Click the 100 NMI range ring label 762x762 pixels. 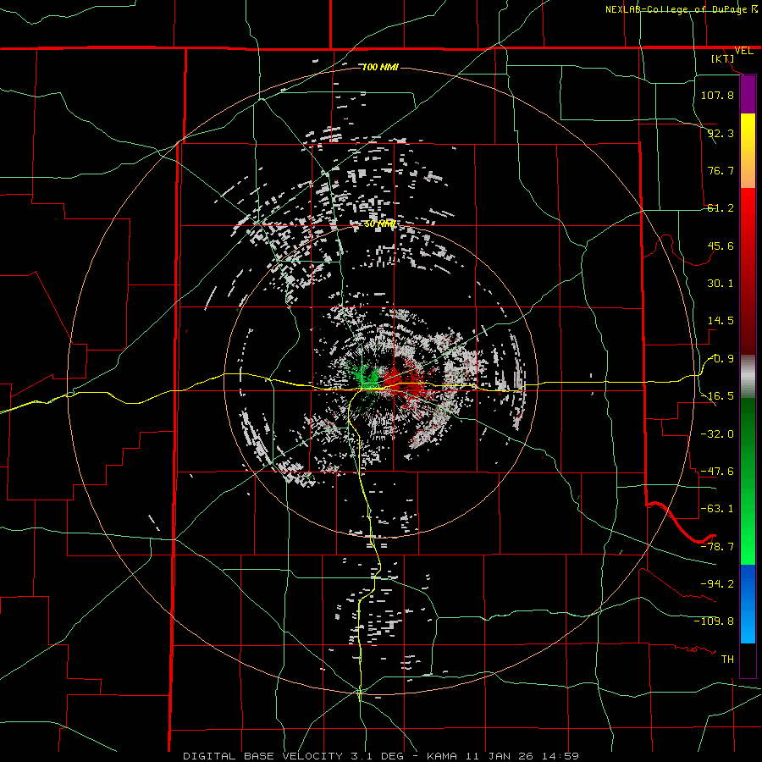(380, 67)
